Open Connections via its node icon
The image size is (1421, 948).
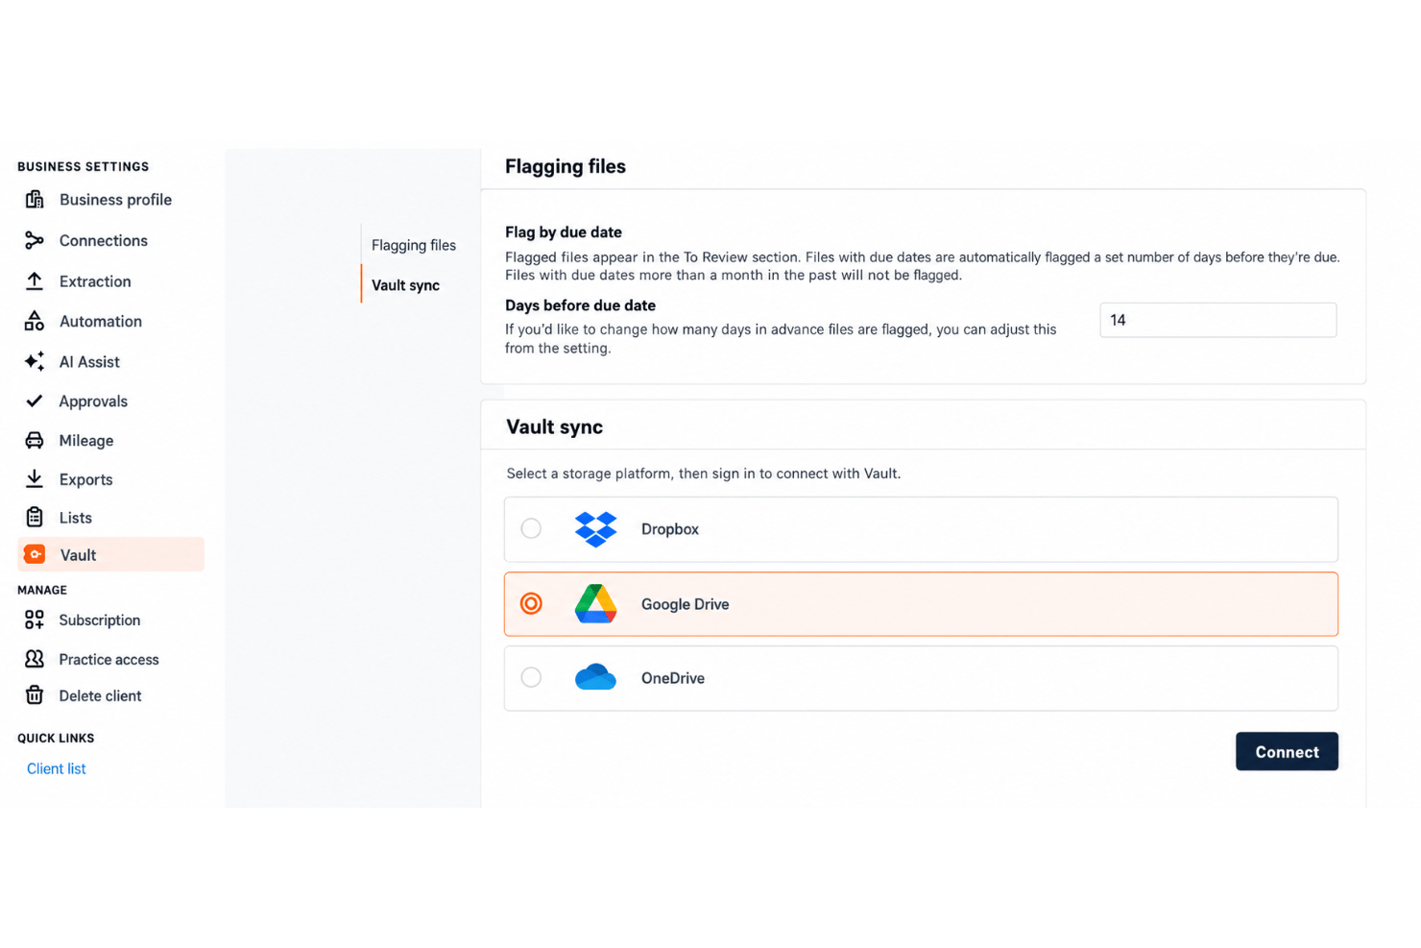tap(35, 240)
